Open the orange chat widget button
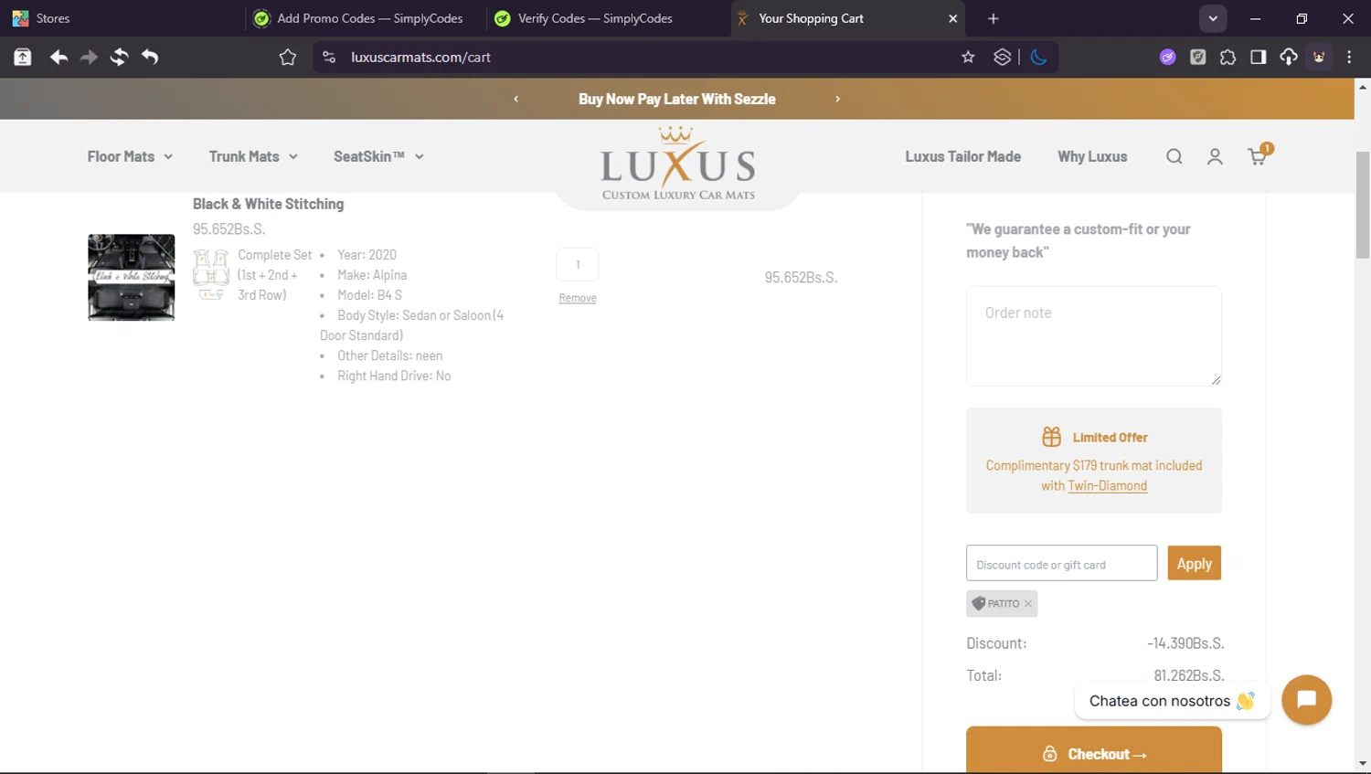The height and width of the screenshot is (774, 1371). click(x=1306, y=700)
